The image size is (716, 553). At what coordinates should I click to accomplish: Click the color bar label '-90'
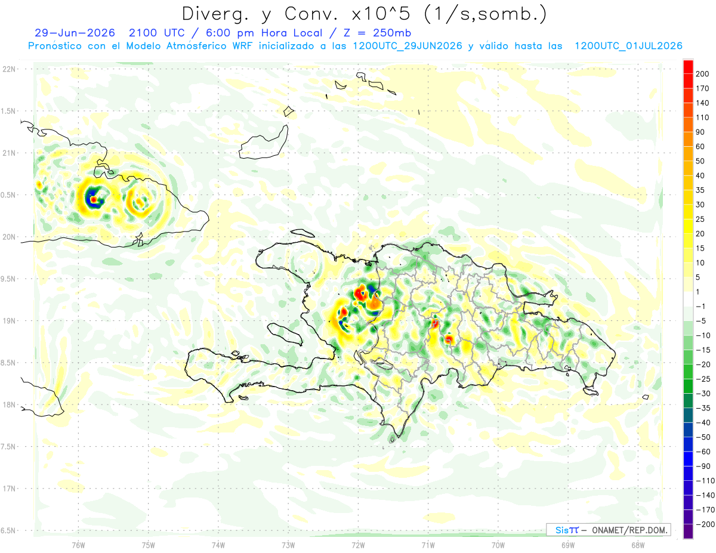click(x=703, y=466)
